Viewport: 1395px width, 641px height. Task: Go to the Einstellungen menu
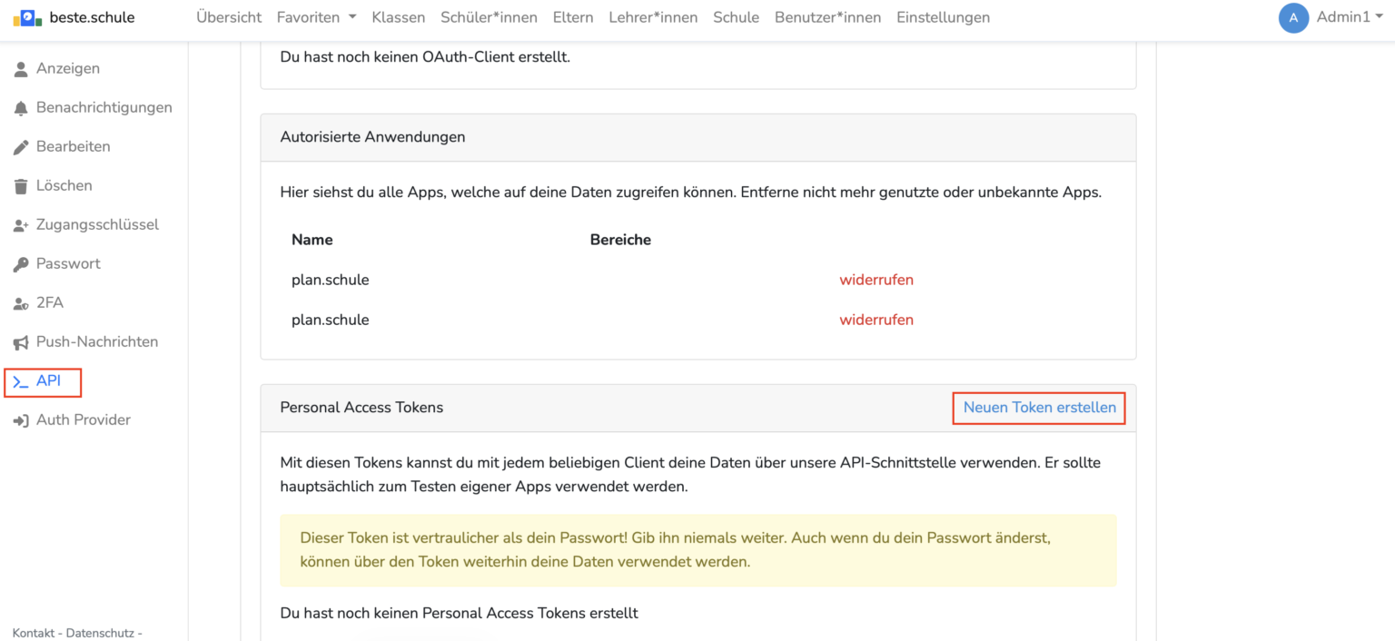[x=943, y=17]
